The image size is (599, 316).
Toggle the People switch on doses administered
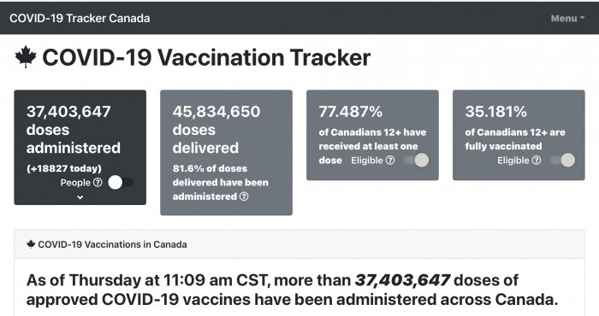(x=121, y=182)
